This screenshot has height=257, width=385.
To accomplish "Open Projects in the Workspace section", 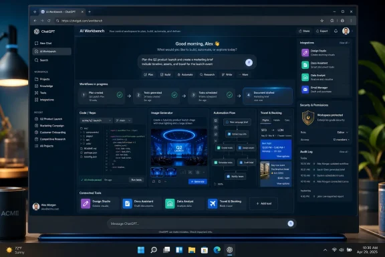I will click(x=42, y=79).
